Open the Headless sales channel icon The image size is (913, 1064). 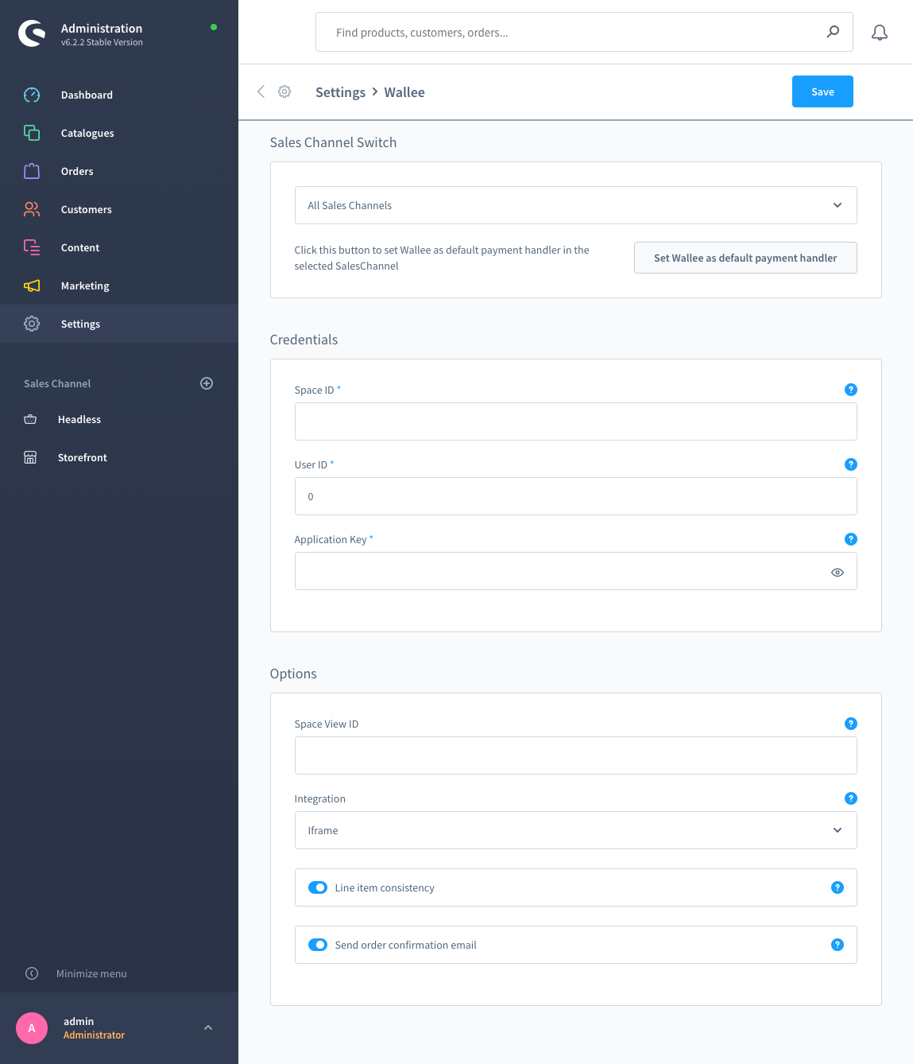point(30,419)
